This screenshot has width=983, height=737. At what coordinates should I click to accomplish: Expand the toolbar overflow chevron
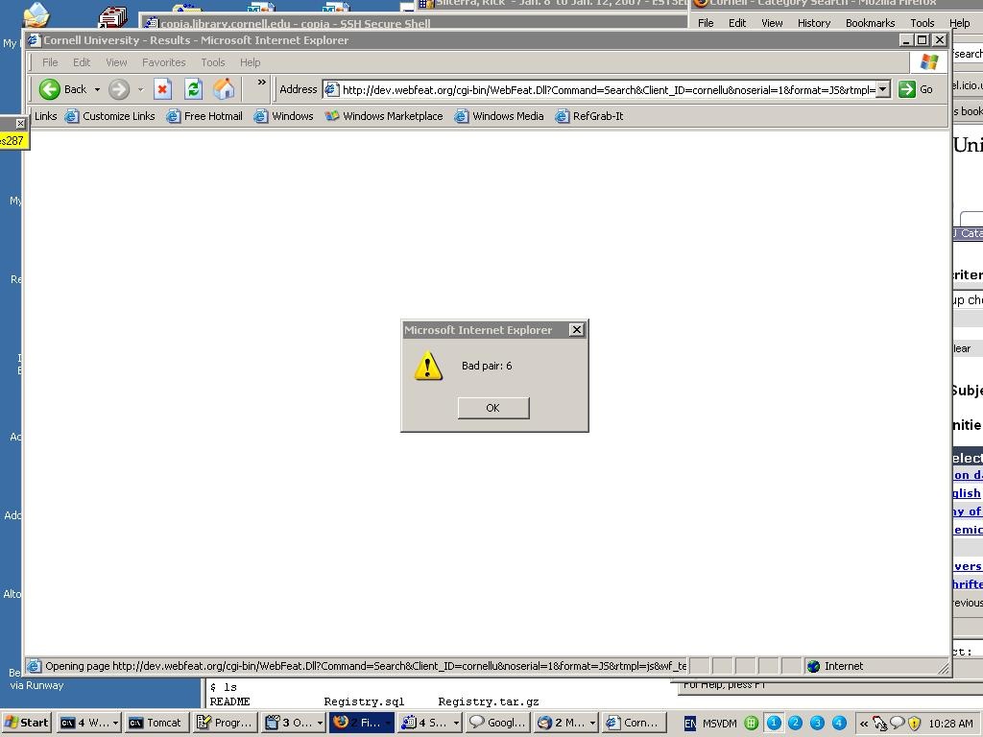(x=261, y=83)
